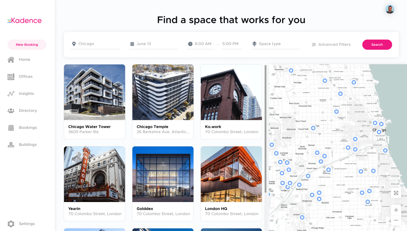Change the 8:00 AM start time
407x231 pixels.
201,44
